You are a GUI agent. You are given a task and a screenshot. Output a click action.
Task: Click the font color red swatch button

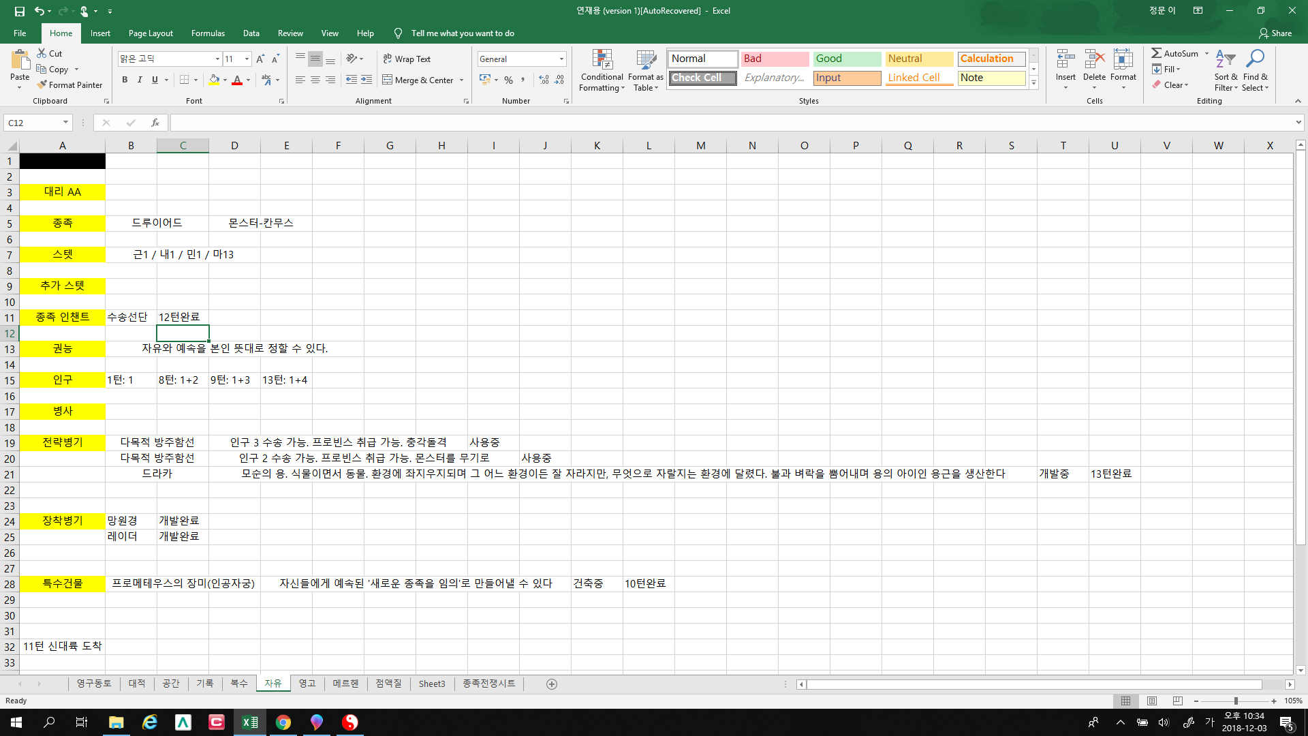pyautogui.click(x=237, y=80)
